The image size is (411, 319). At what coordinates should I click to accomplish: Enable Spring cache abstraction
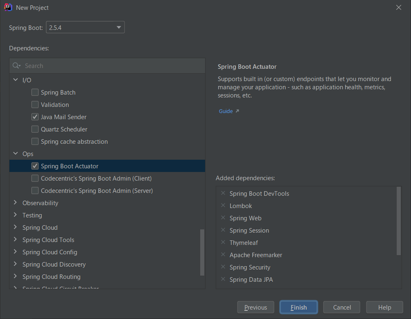click(35, 142)
